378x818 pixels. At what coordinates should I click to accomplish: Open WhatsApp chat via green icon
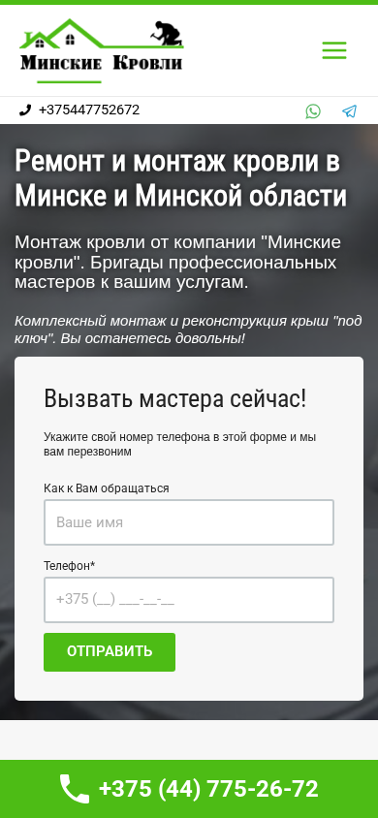[x=313, y=111]
